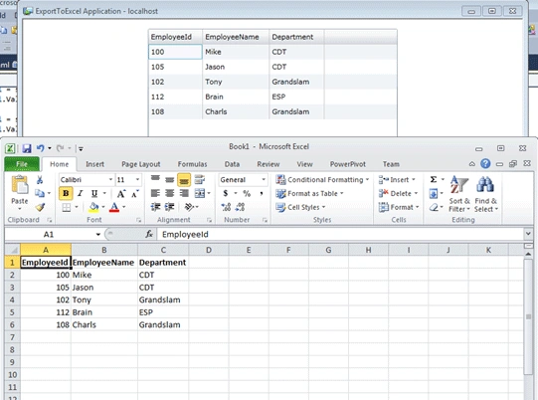Expand the General number format dropdown

[264, 179]
